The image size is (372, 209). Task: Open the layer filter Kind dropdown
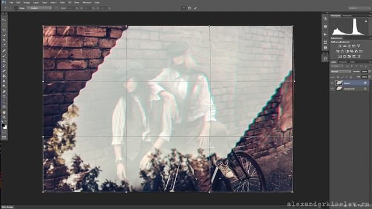337,66
